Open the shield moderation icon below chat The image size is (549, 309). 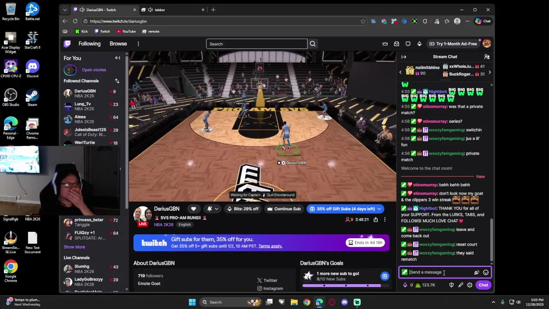point(451,285)
